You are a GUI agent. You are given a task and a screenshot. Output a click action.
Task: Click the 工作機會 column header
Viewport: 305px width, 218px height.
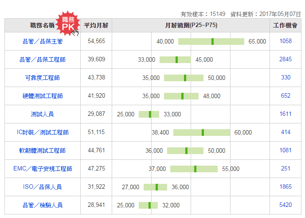[x=285, y=25]
